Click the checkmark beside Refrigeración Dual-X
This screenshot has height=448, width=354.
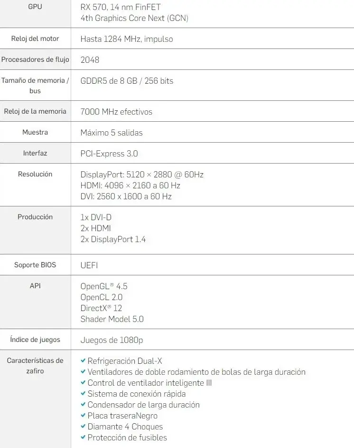[x=83, y=360]
